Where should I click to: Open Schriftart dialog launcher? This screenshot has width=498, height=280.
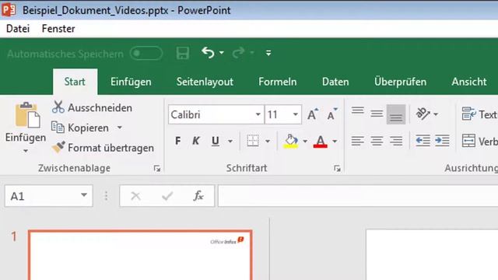[x=337, y=169]
